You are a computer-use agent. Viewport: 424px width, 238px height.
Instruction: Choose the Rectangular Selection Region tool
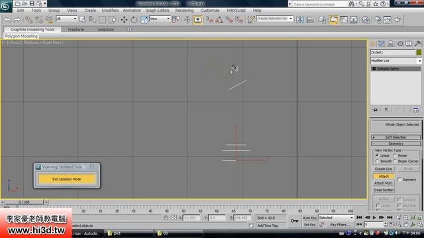click(x=103, y=20)
